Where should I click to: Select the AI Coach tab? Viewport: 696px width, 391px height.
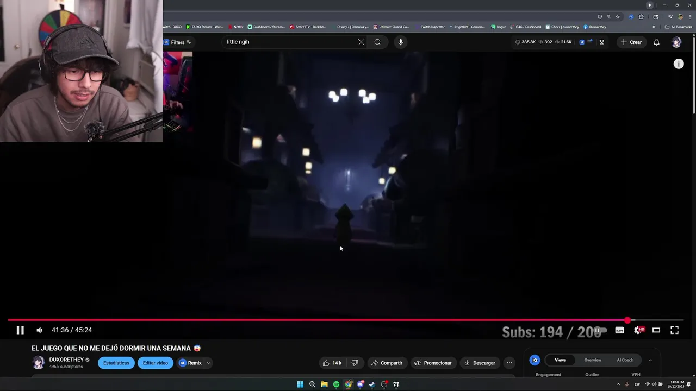click(625, 360)
